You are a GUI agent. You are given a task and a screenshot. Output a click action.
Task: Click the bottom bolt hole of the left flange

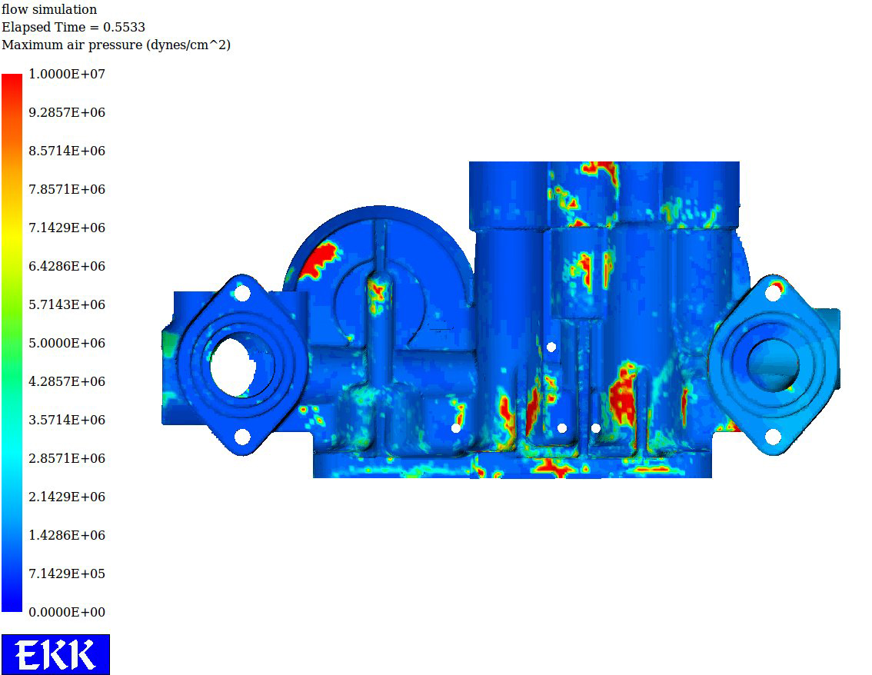point(242,437)
